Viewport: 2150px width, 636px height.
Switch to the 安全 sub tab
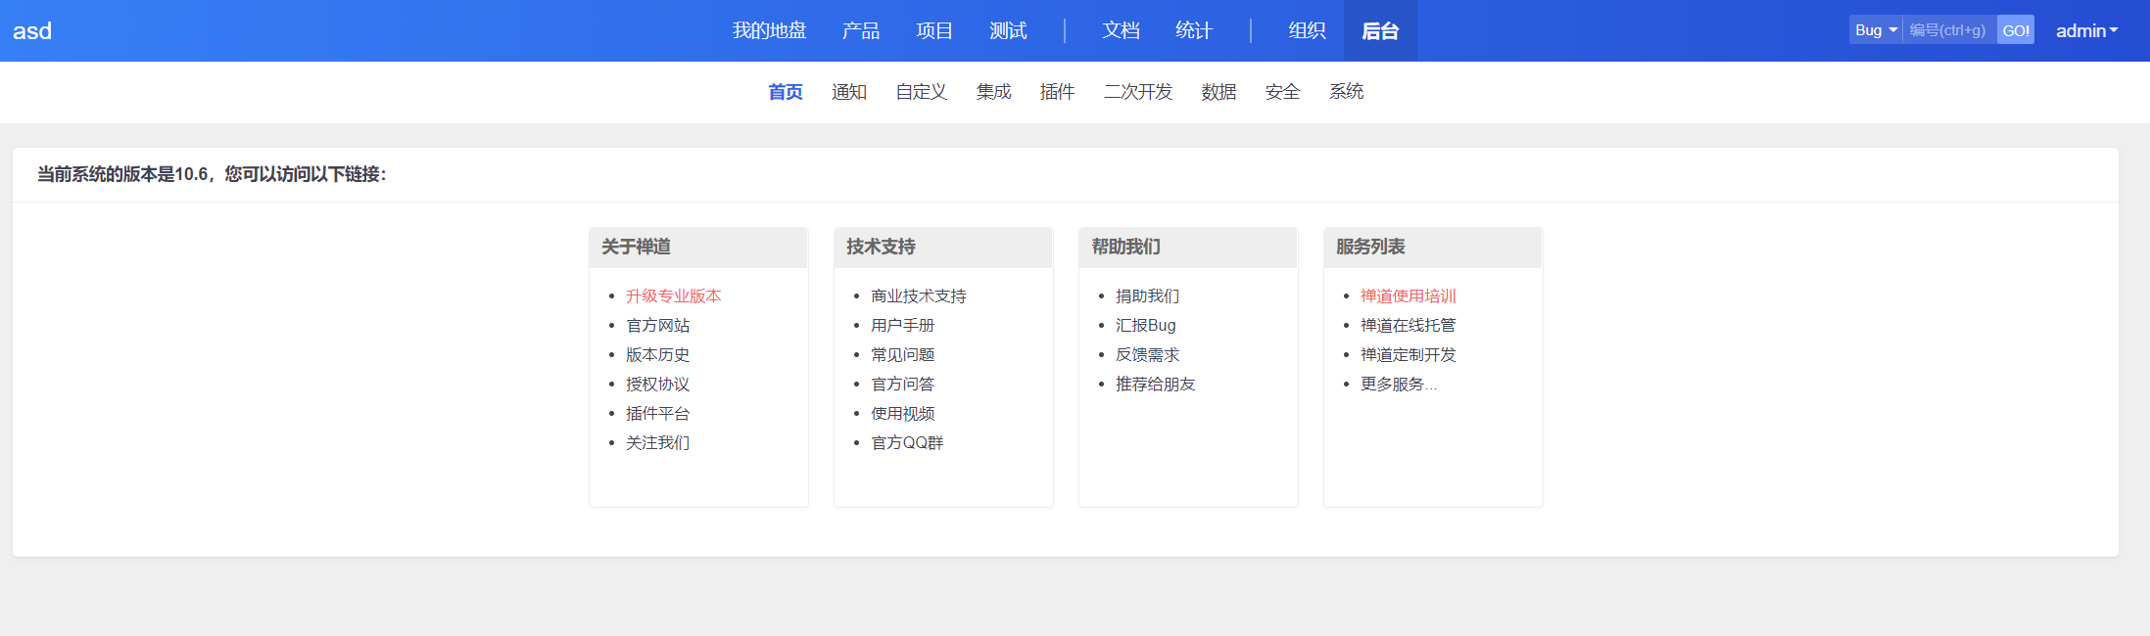[x=1282, y=91]
